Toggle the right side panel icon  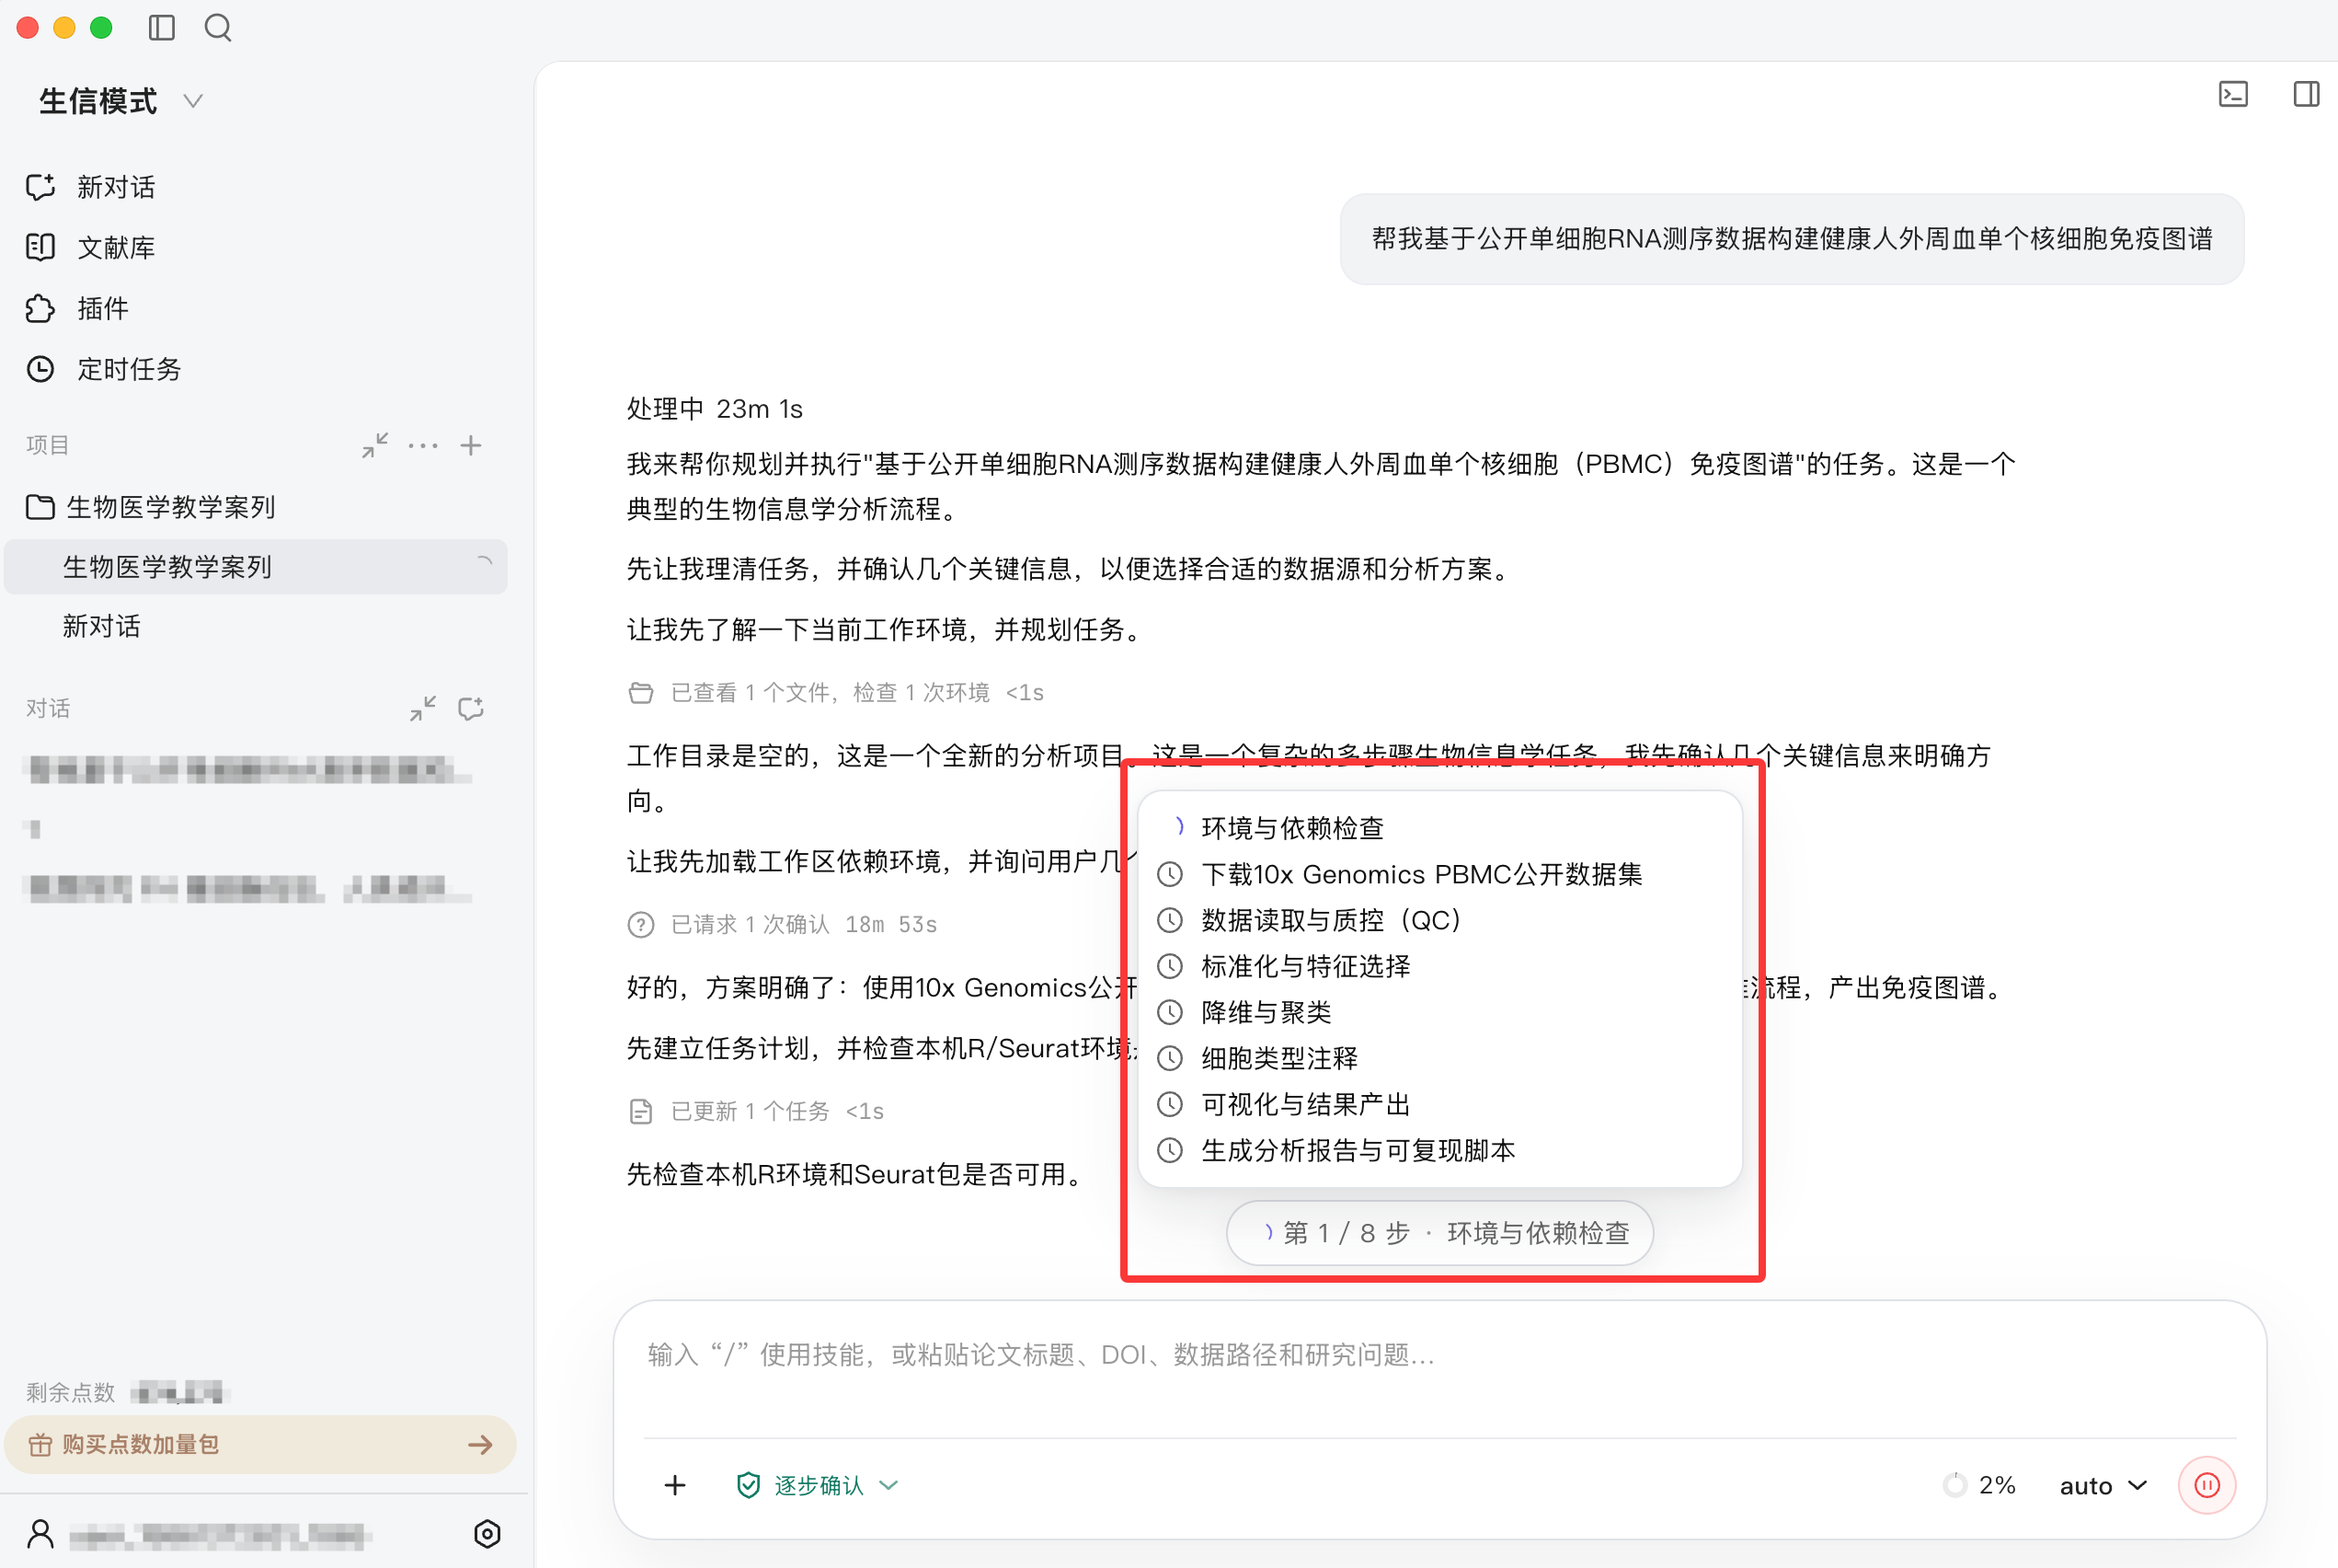click(x=2306, y=94)
